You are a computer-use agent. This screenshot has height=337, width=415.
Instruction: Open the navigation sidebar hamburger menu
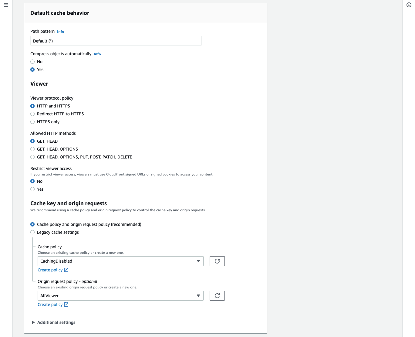coord(6,5)
